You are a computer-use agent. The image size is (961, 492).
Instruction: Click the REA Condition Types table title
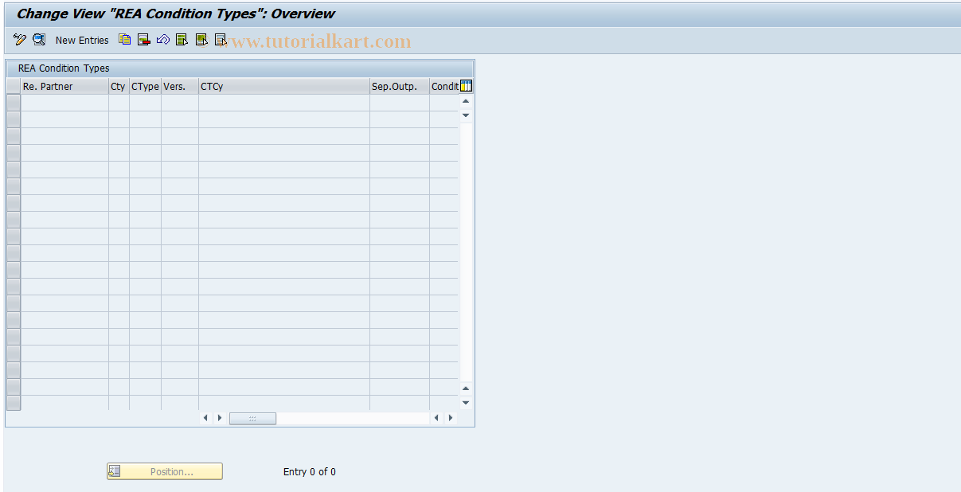click(64, 68)
